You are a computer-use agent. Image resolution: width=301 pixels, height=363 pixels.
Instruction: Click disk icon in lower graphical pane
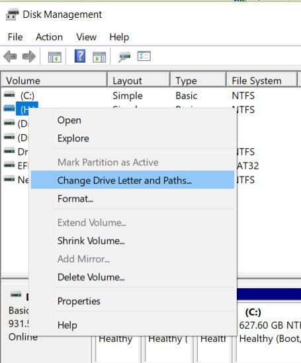(x=16, y=294)
